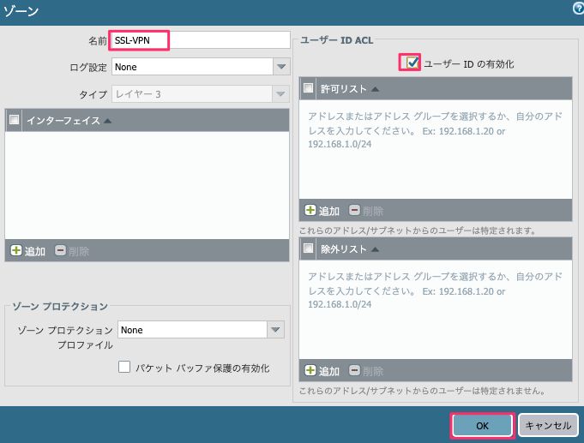Open the ゾーン プロテクション プロファイル dropdown arrow
The height and width of the screenshot is (443, 584).
click(x=275, y=329)
